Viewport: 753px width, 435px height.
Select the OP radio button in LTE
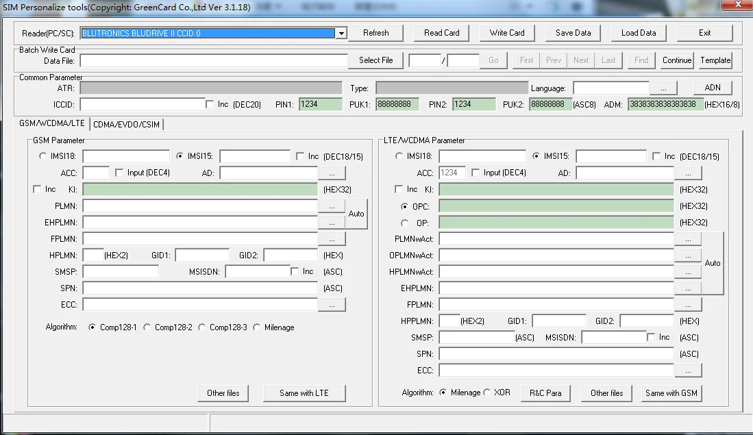coord(405,223)
